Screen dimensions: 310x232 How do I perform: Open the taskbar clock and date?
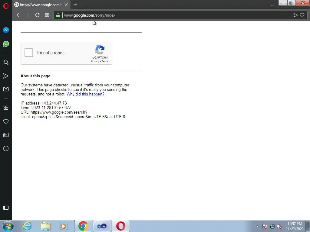click(295, 226)
